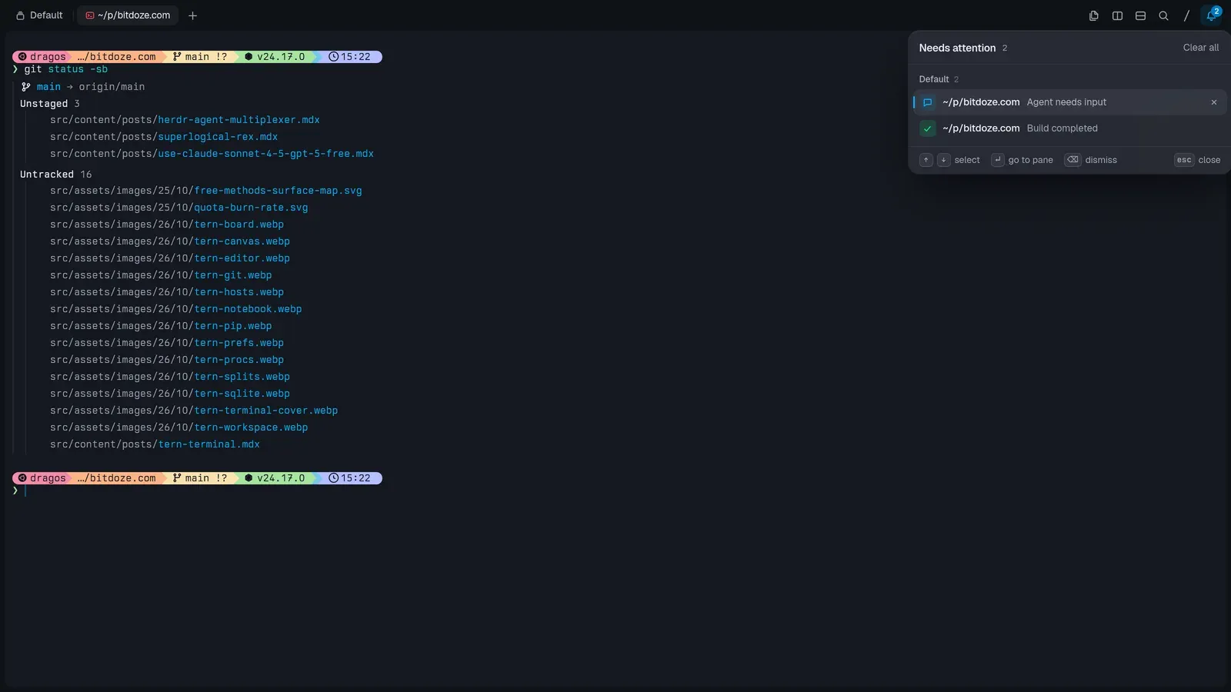Click the slash command icon in toolbar

1186,15
